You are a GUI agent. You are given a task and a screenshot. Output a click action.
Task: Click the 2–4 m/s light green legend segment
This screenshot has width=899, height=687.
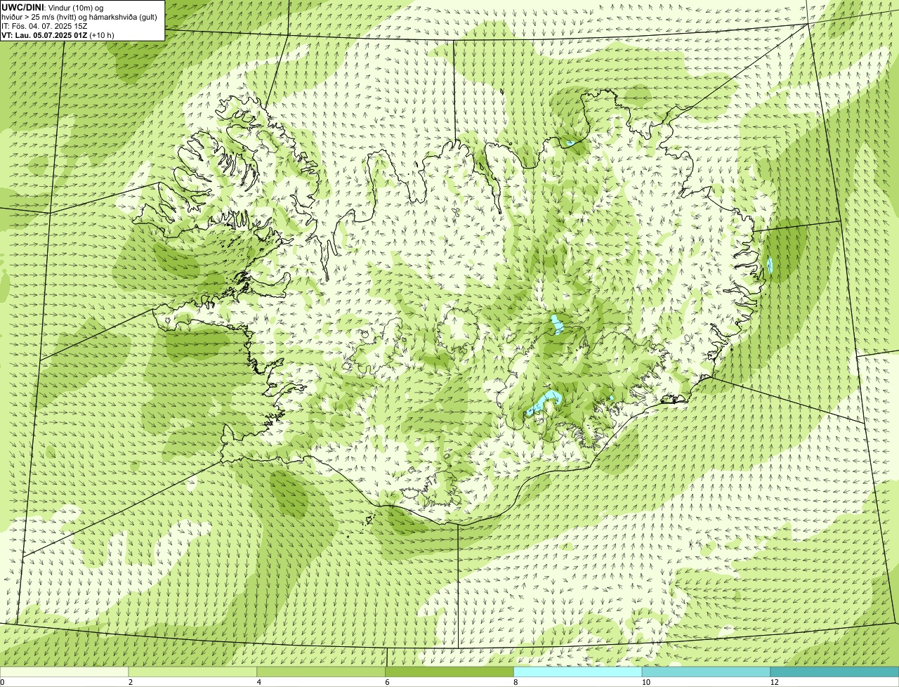tap(193, 672)
